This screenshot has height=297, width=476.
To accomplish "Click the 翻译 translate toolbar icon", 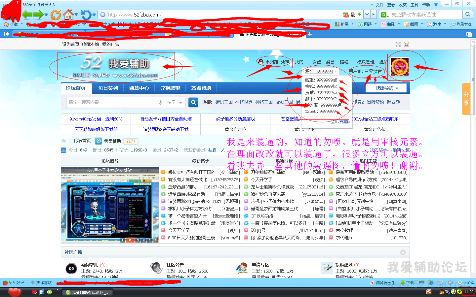I will 388,24.
